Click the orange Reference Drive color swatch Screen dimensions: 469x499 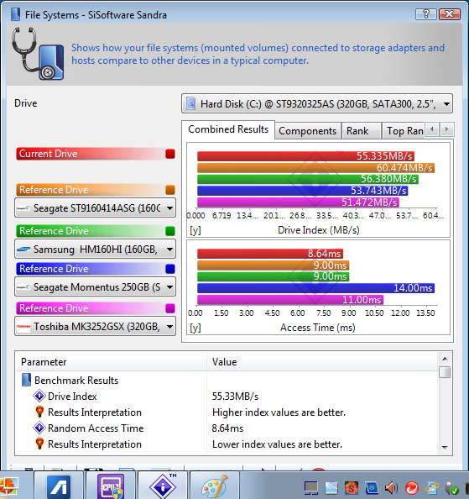pyautogui.click(x=170, y=190)
